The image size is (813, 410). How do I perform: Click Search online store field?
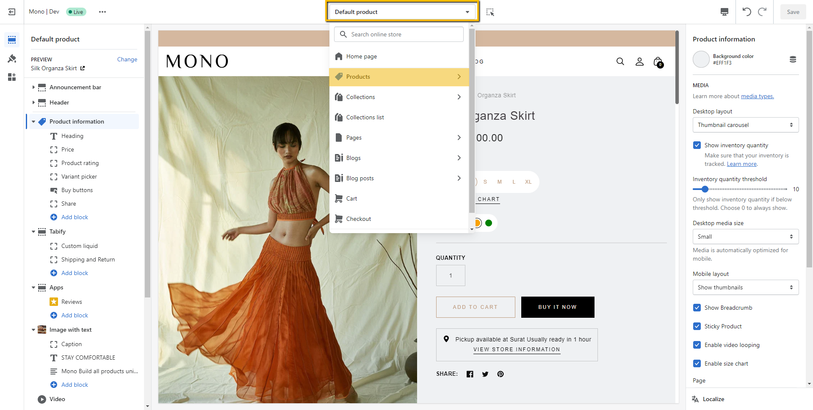coord(399,34)
